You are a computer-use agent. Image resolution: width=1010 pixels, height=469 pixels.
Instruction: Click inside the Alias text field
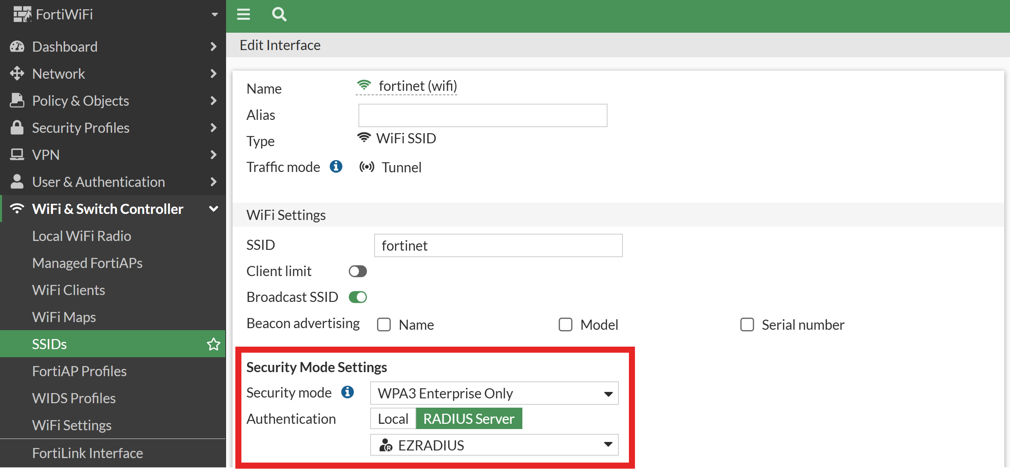[x=482, y=115]
